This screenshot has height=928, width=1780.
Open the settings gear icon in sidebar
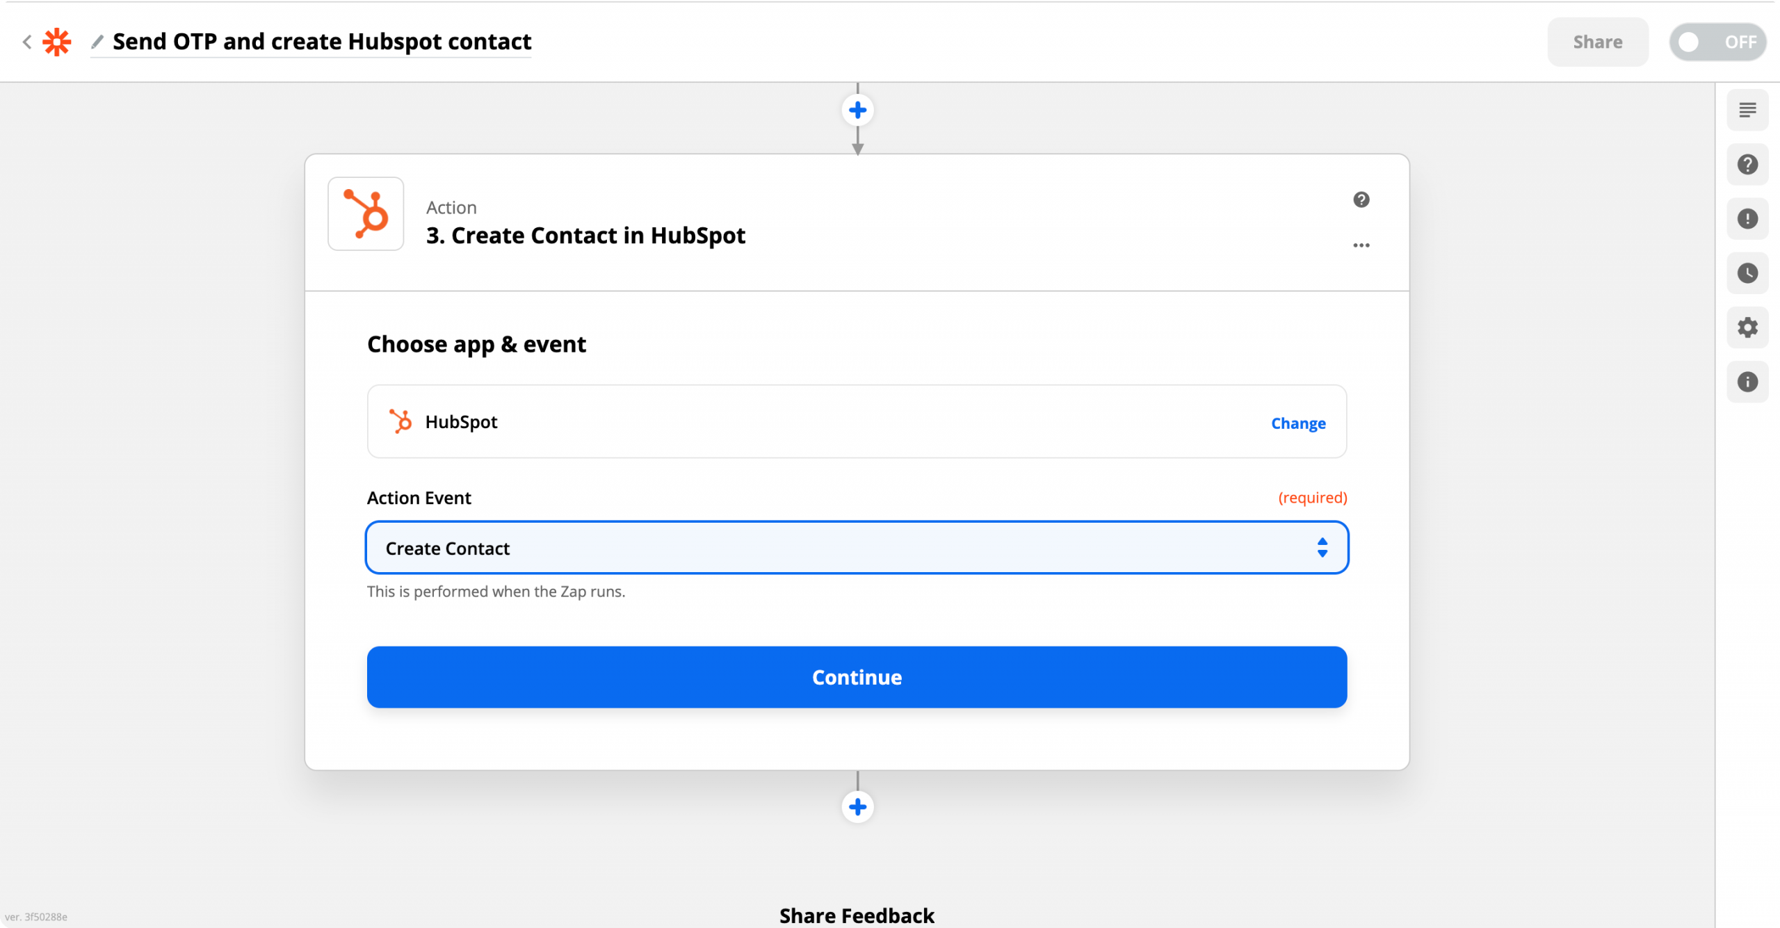1747,327
